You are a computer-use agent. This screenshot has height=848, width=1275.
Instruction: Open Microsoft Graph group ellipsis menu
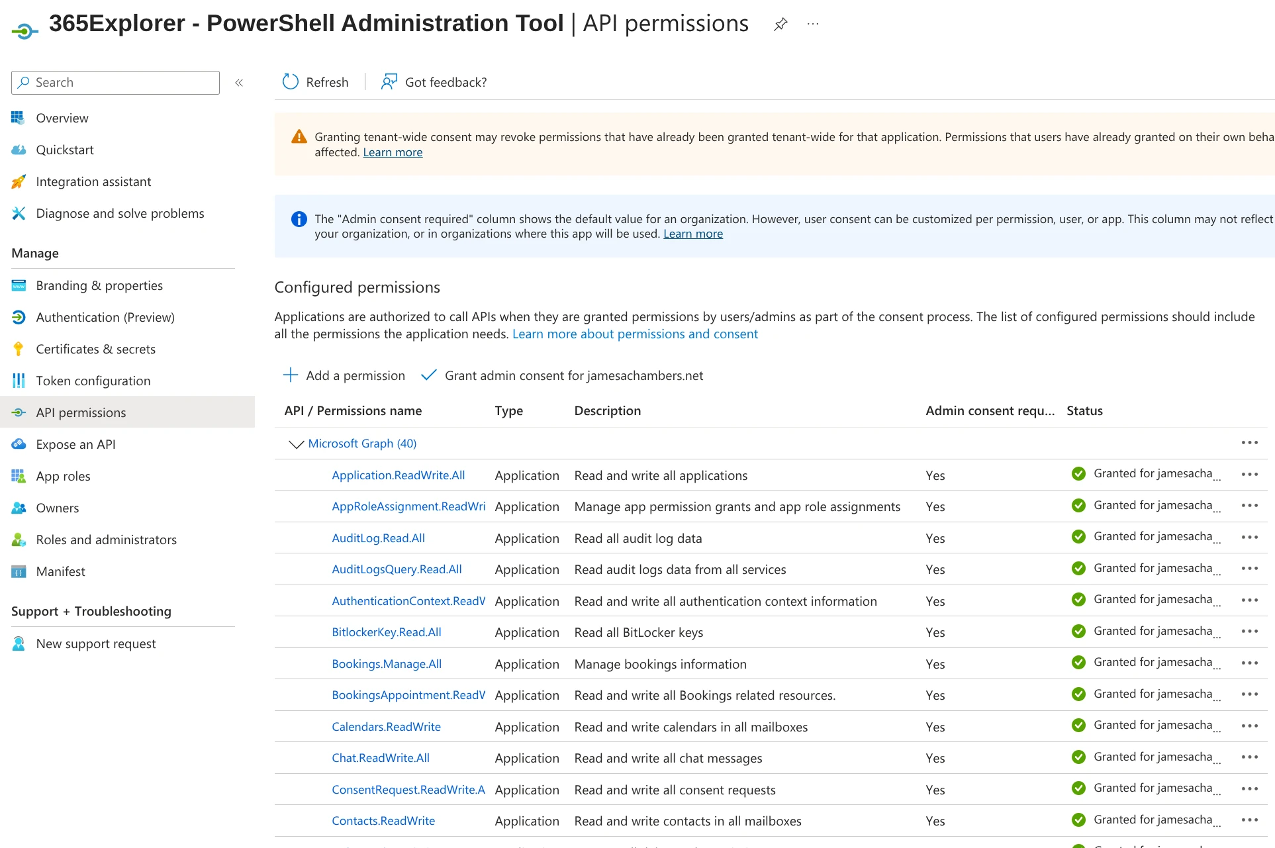[x=1249, y=443]
